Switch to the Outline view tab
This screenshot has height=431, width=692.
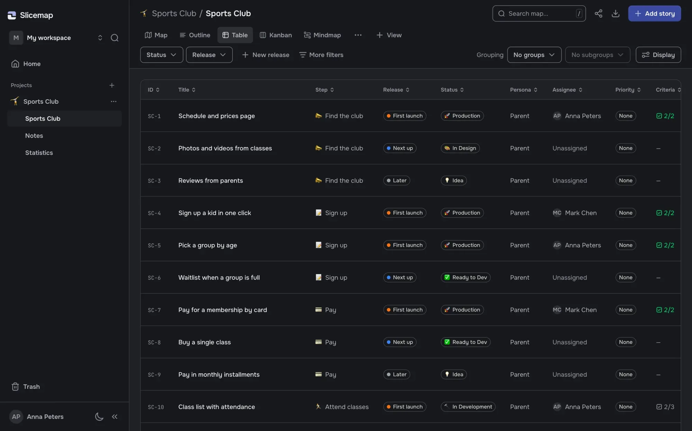195,35
